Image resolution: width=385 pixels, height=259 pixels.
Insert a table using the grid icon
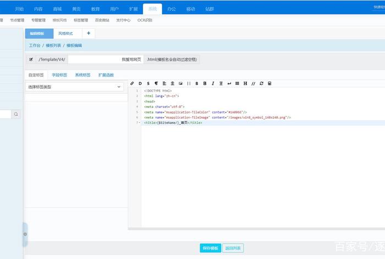point(237,83)
